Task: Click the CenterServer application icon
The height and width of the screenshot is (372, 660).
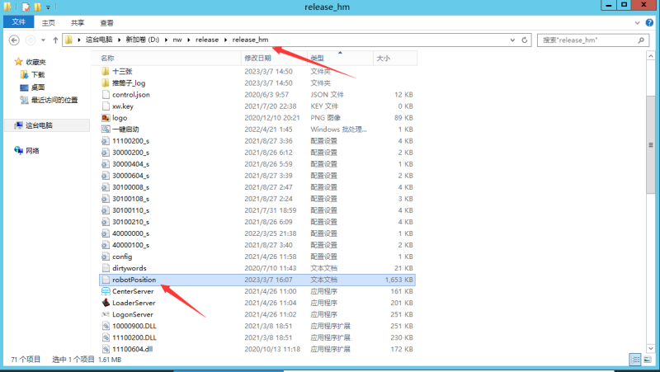Action: 105,291
